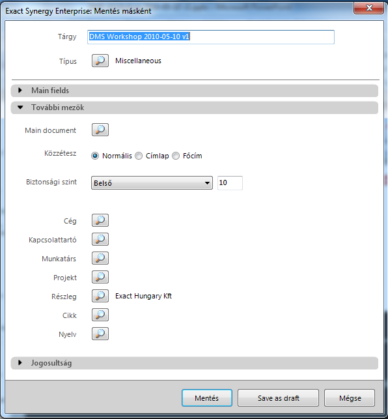Choose the Címlap radio button
The height and width of the screenshot is (419, 388).
pos(139,156)
